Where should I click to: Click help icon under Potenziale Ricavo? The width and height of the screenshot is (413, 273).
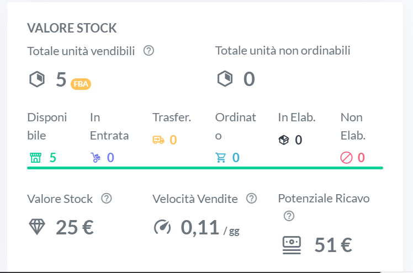click(x=289, y=216)
